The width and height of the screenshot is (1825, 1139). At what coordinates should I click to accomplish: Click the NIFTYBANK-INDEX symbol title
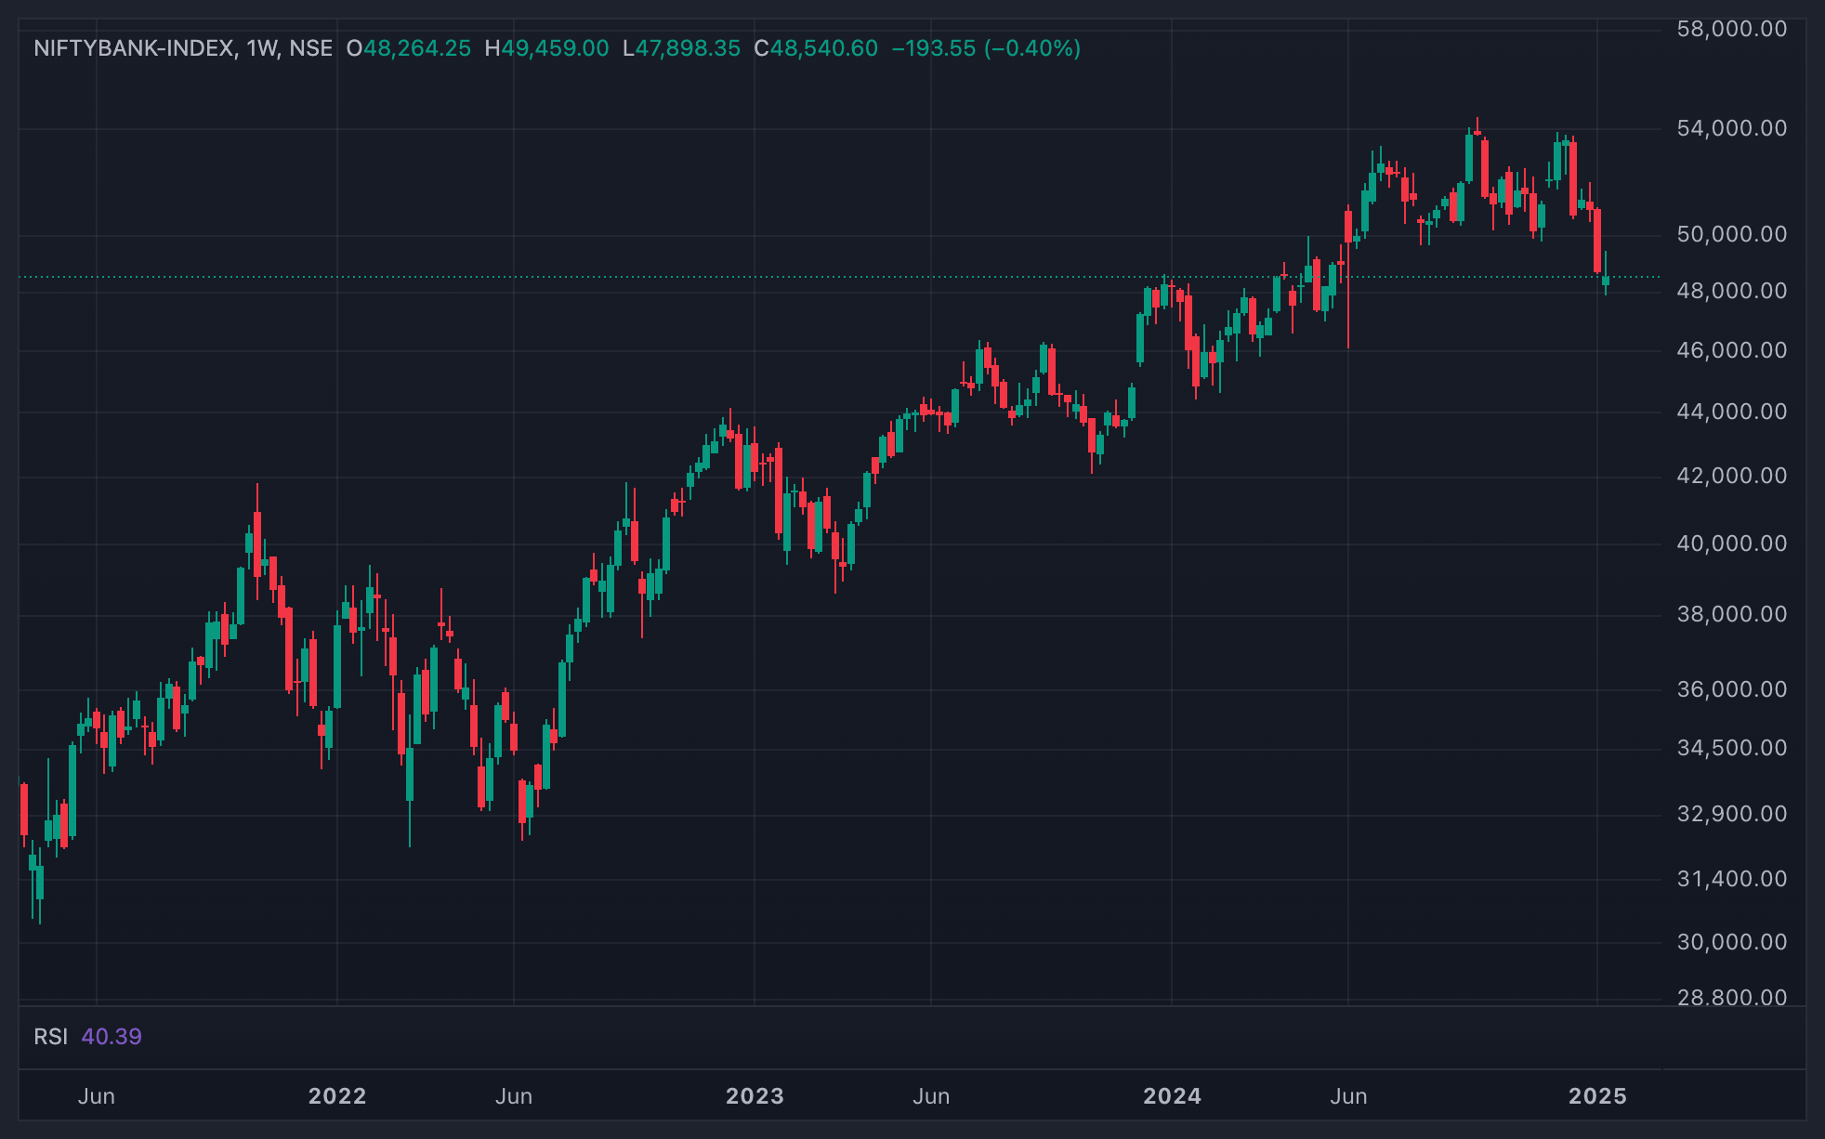coord(134,48)
